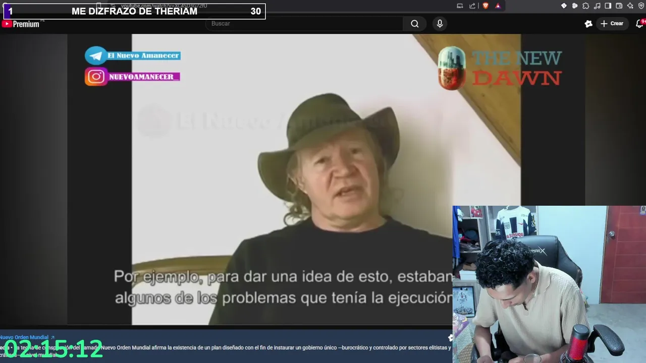
Task: Toggle the browser sidebar panel icon
Action: click(608, 6)
